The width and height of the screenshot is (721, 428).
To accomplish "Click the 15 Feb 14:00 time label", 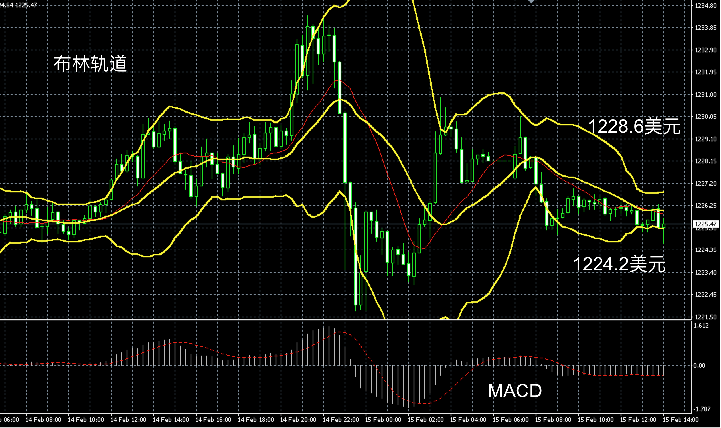I will pyautogui.click(x=680, y=420).
